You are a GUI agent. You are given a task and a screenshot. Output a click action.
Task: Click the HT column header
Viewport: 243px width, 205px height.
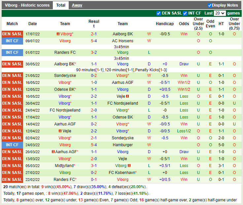pos(221,24)
